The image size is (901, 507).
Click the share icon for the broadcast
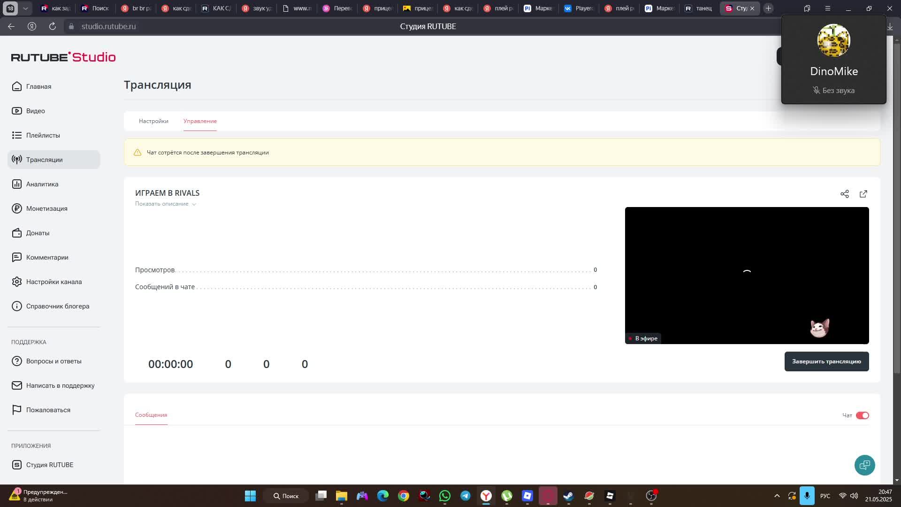click(x=845, y=194)
